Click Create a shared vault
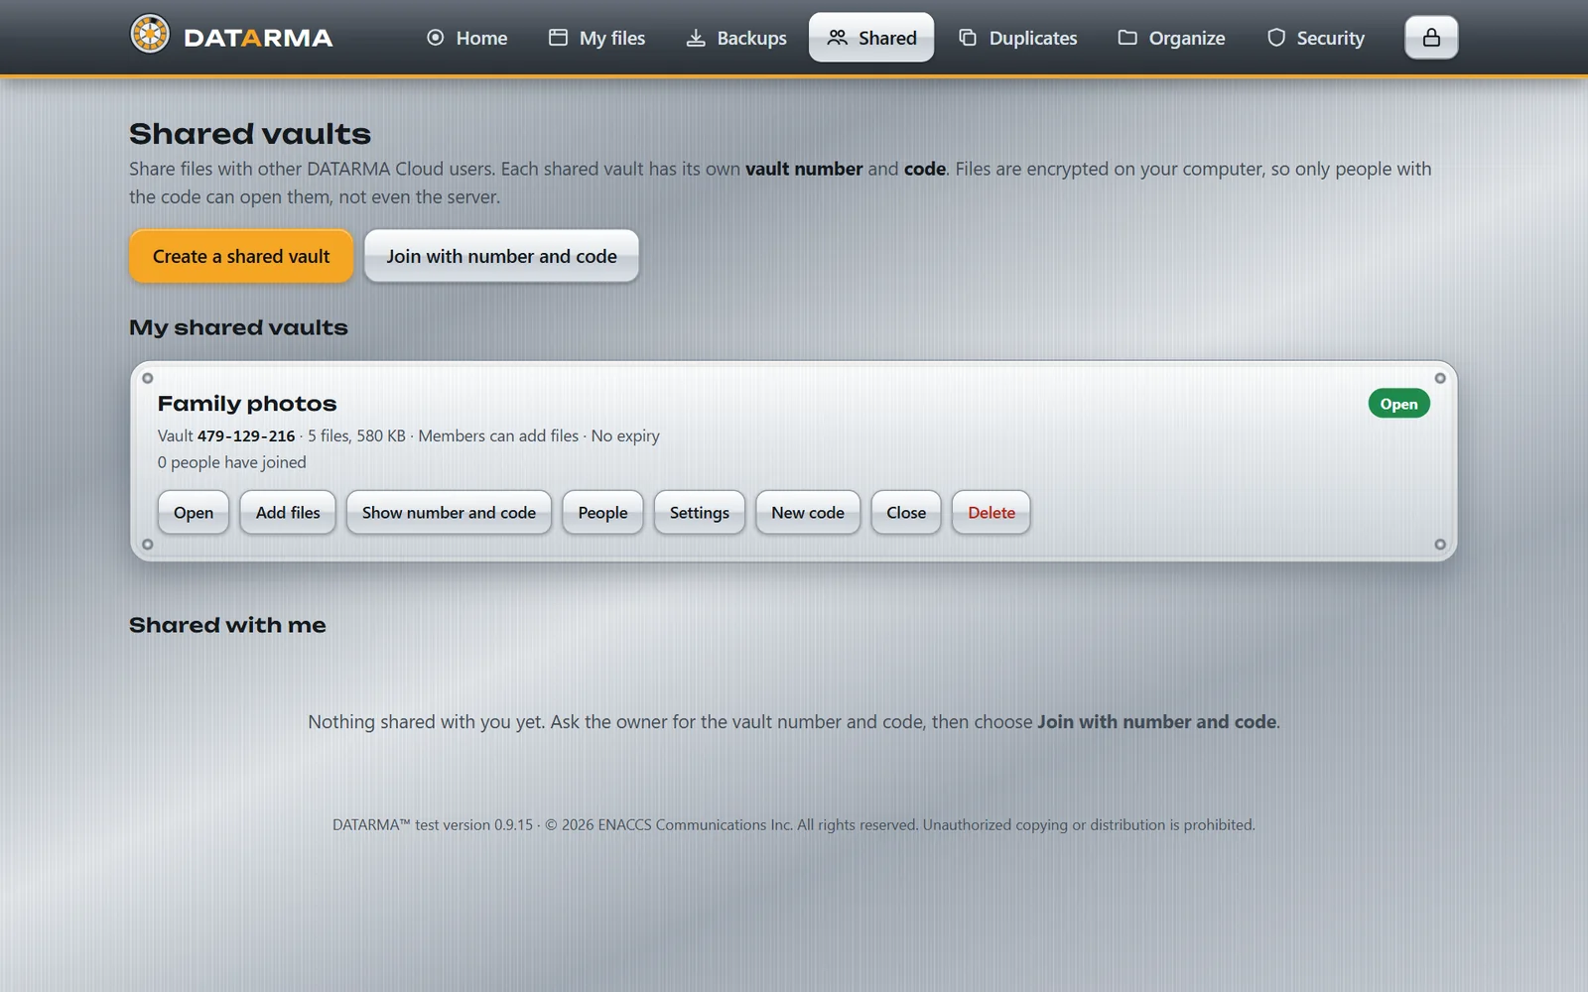Image resolution: width=1588 pixels, height=992 pixels. (241, 256)
